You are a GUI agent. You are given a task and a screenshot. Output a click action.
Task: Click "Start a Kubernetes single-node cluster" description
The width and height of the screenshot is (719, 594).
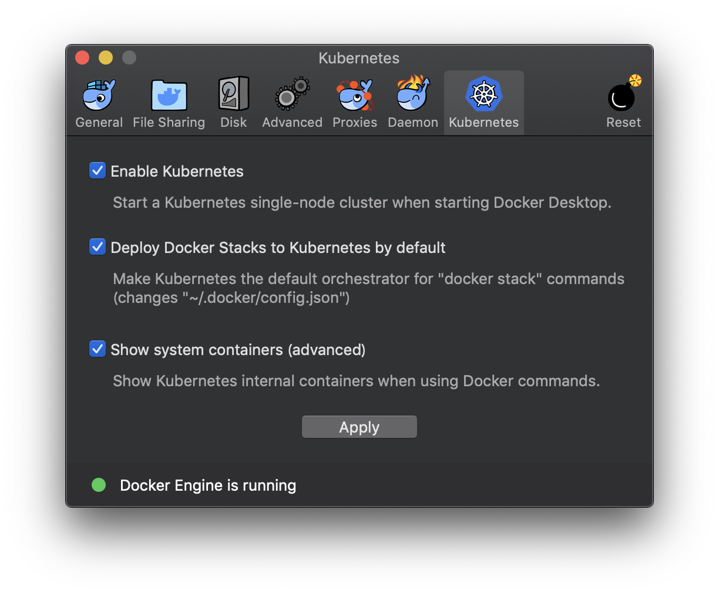point(362,203)
